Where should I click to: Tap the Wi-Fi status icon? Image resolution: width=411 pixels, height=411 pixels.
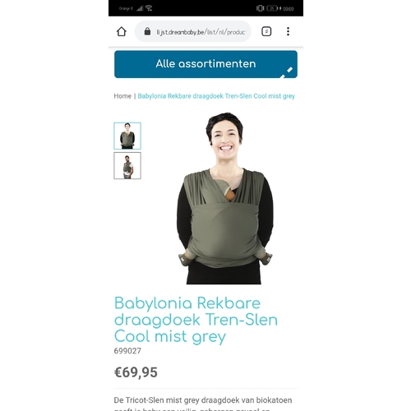149,8
